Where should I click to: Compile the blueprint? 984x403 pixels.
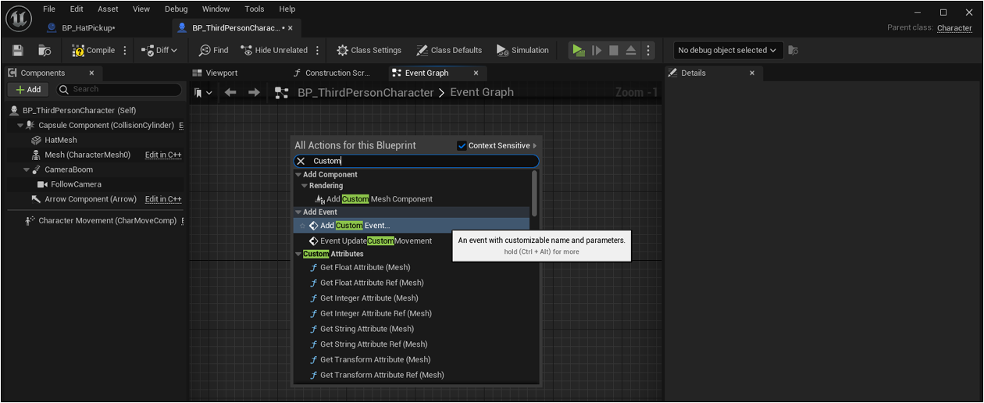point(93,50)
